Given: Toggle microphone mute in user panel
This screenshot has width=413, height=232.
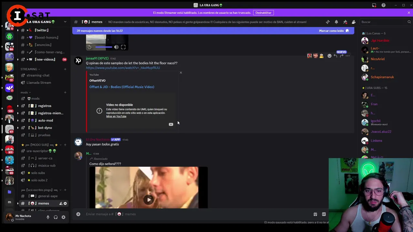Looking at the screenshot, I should [x=48, y=217].
